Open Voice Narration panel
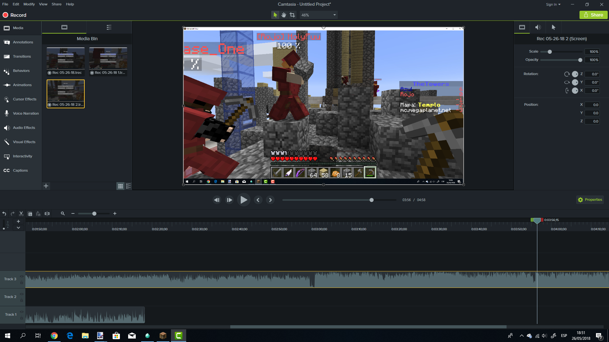609x342 pixels. coord(21,113)
